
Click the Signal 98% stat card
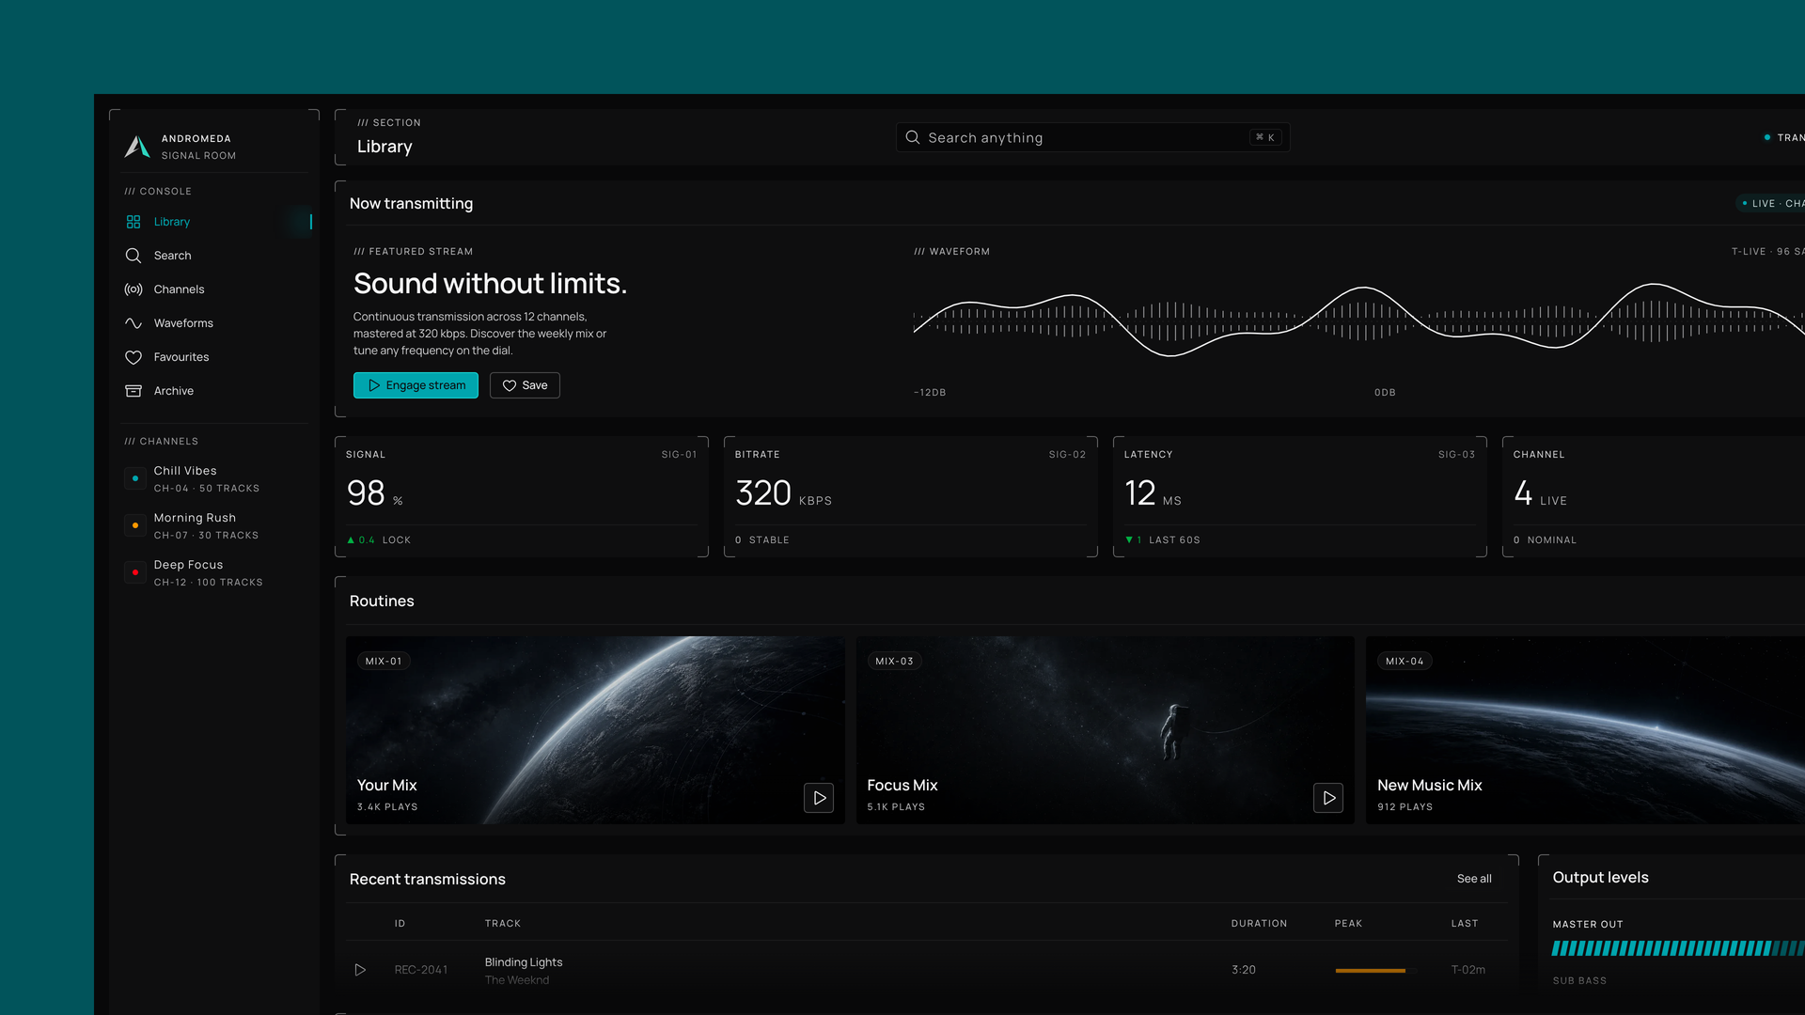[522, 496]
